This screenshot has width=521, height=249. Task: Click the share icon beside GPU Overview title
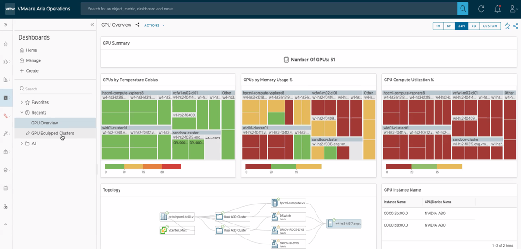tap(137, 25)
